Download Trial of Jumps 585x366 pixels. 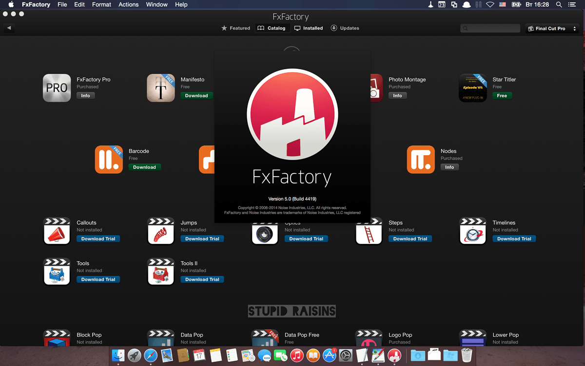click(x=202, y=239)
